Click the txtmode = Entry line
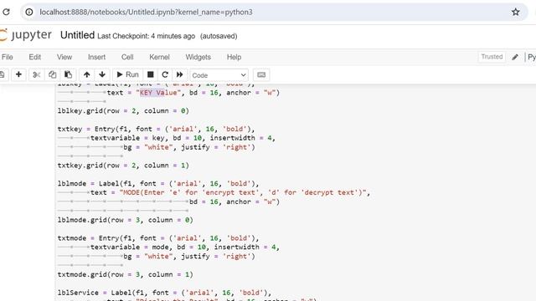Image resolution: width=536 pixels, height=301 pixels. pos(158,238)
